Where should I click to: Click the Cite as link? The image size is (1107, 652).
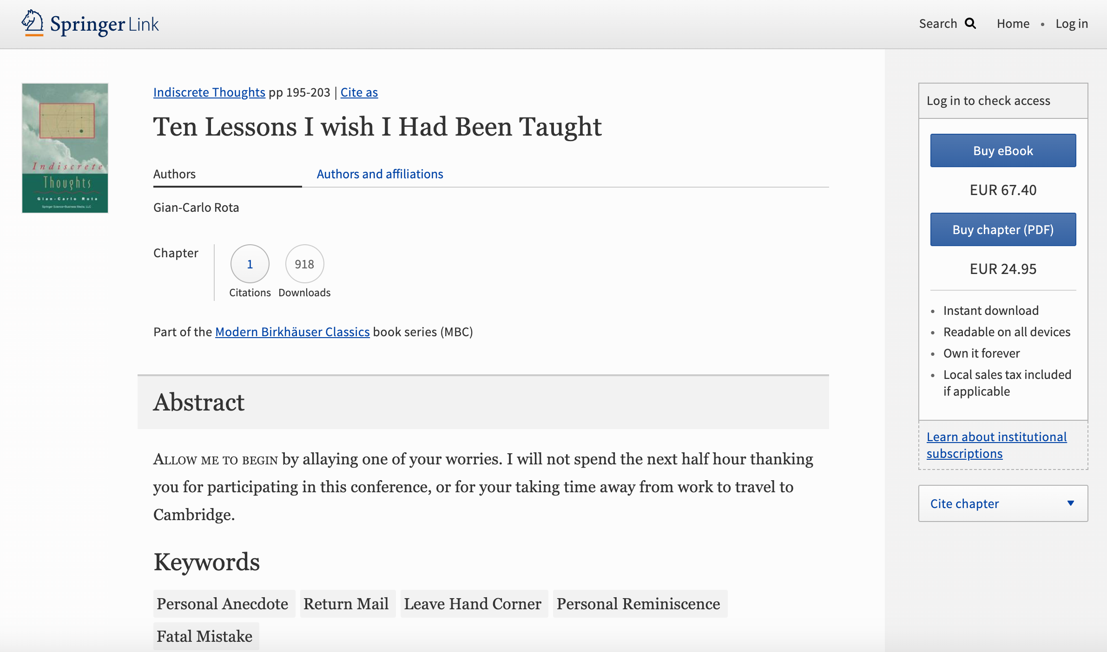click(358, 92)
